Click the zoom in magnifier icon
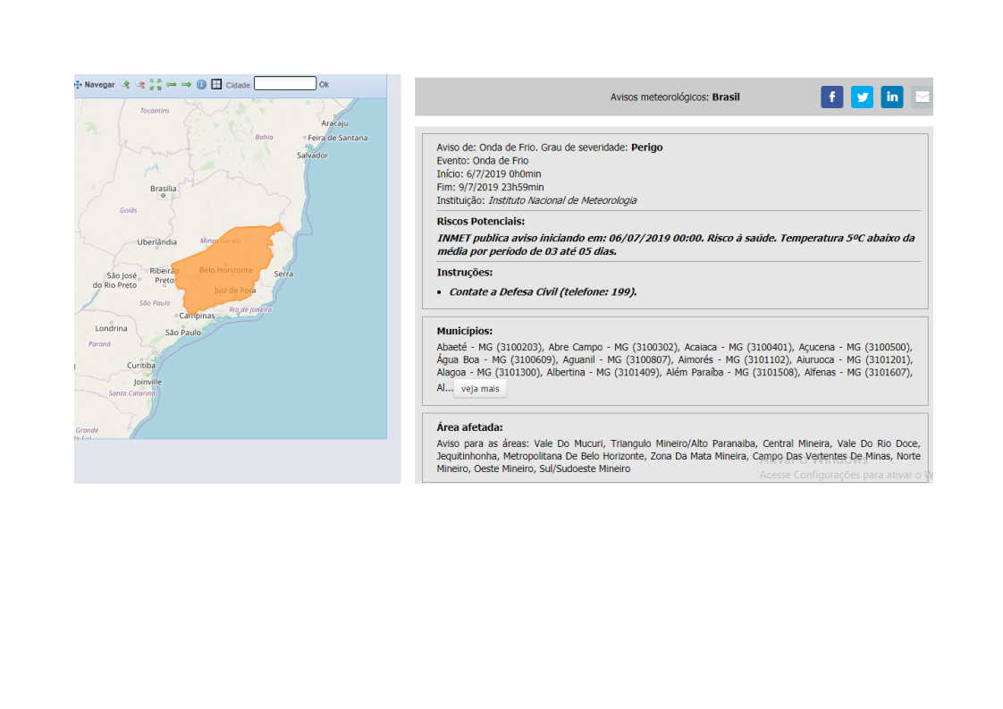 pos(125,84)
